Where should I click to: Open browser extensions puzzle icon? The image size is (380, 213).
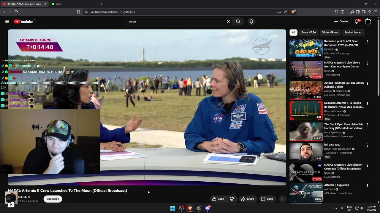click(336, 12)
